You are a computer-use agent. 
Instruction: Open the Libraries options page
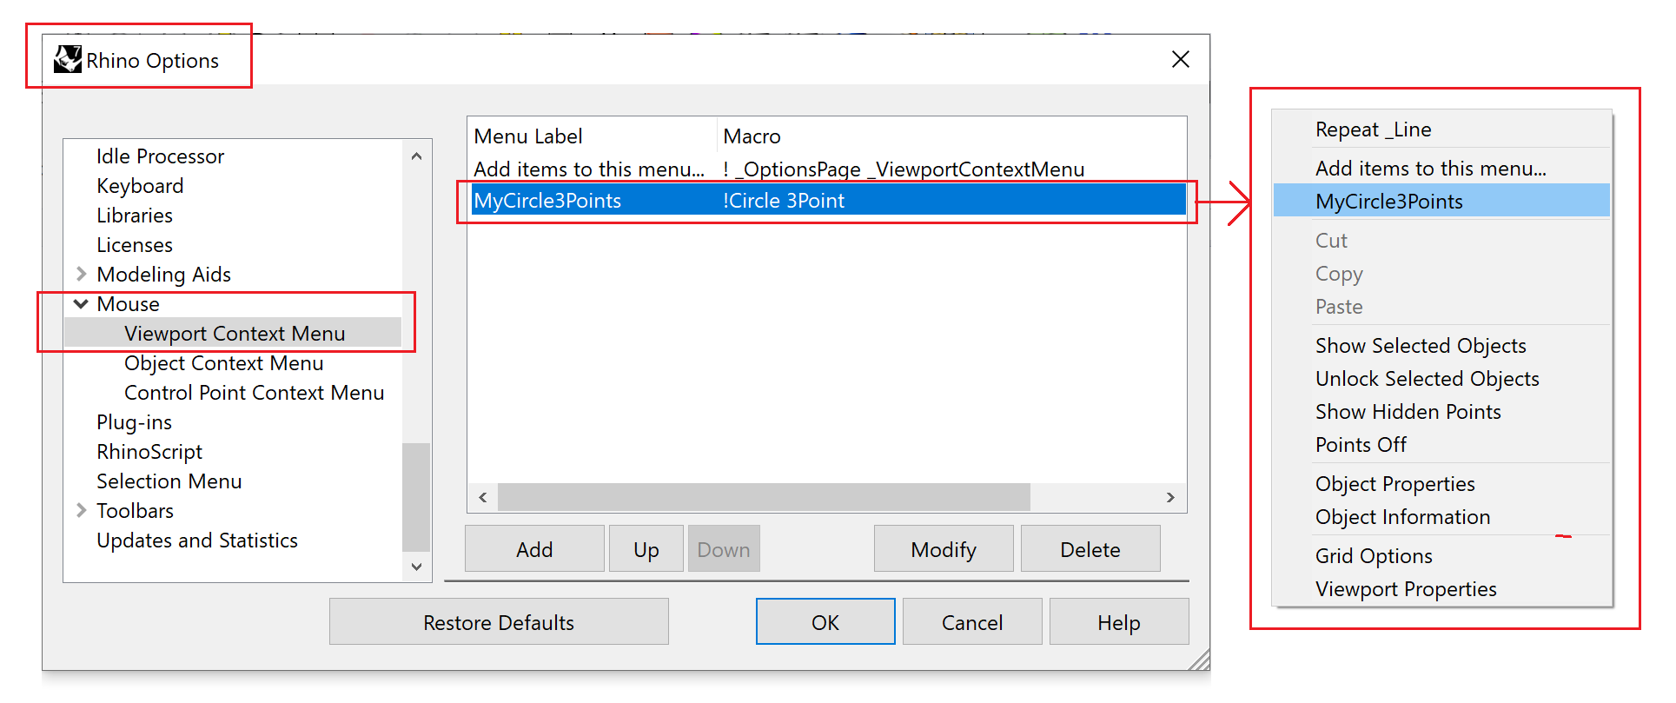135,216
